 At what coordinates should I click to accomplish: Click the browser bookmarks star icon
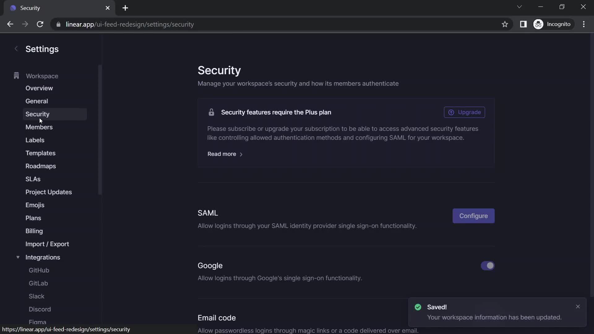coord(505,24)
